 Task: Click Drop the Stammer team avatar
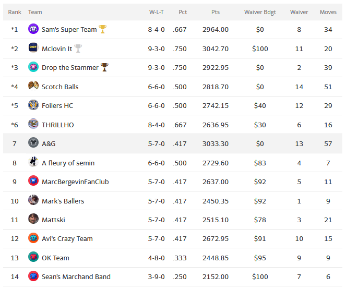pos(33,67)
